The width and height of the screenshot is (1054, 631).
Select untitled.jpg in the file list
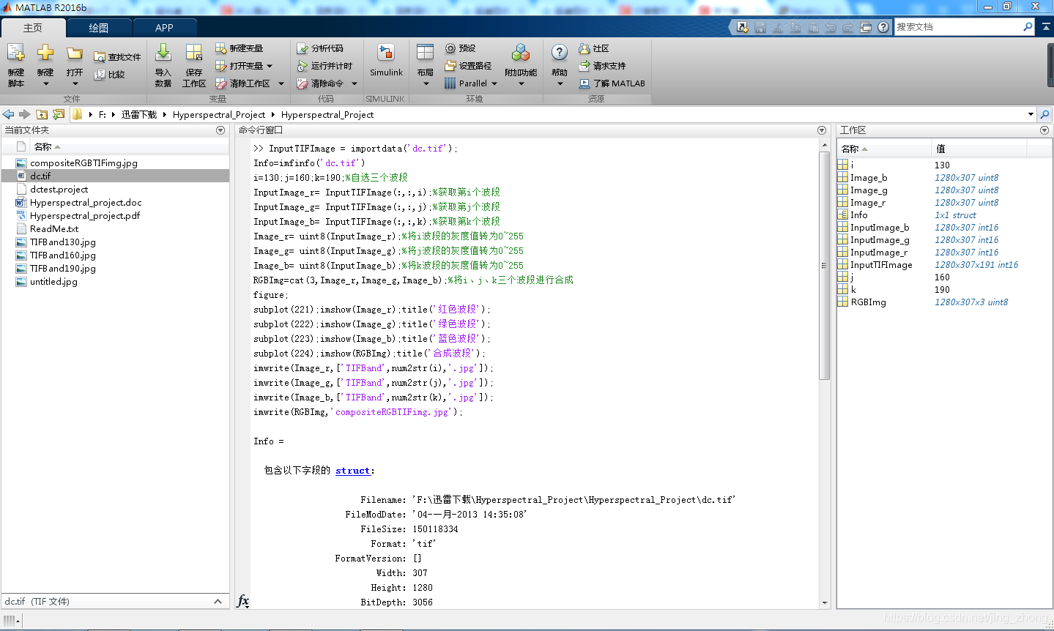53,282
